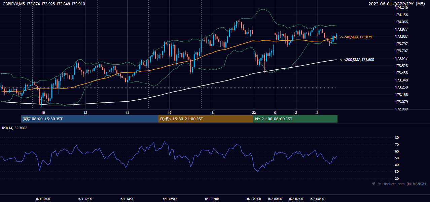Click the RSI(14) 52.3062 indicator label
The width and height of the screenshot is (430, 202).
pyautogui.click(x=14, y=128)
